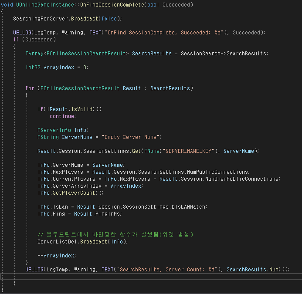Viewport: 302px width, 294px height.
Task: Place cursor on the highlighted empty line
Action: pos(151,277)
